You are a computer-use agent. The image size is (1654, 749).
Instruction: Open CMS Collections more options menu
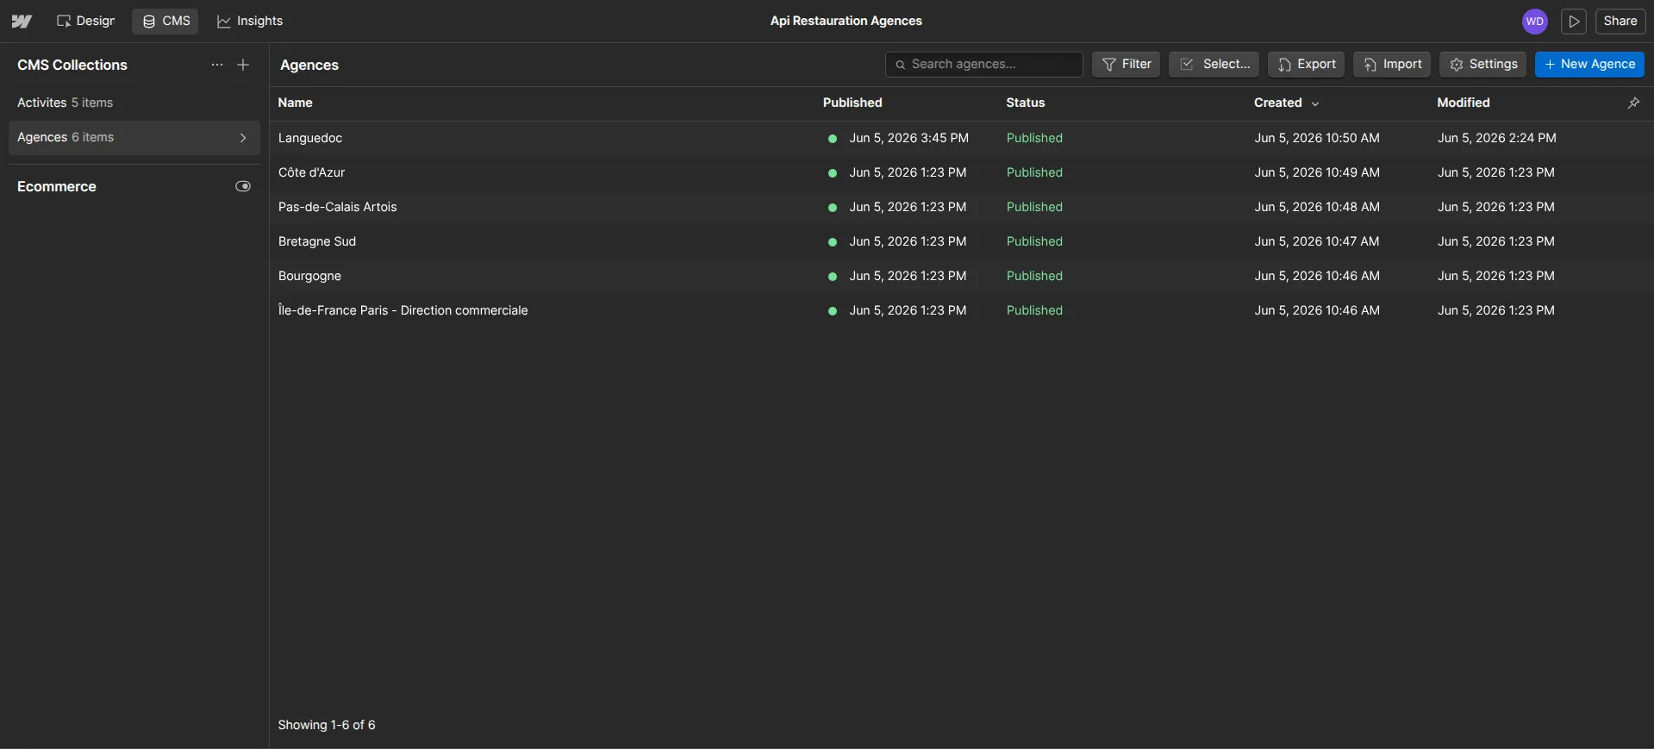tap(217, 65)
